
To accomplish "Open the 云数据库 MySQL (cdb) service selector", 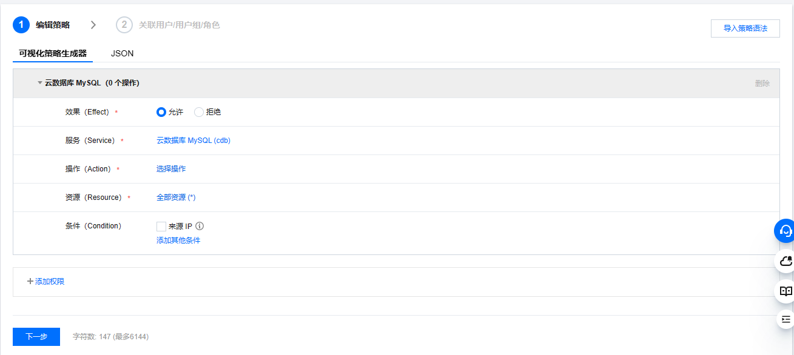I will point(193,141).
